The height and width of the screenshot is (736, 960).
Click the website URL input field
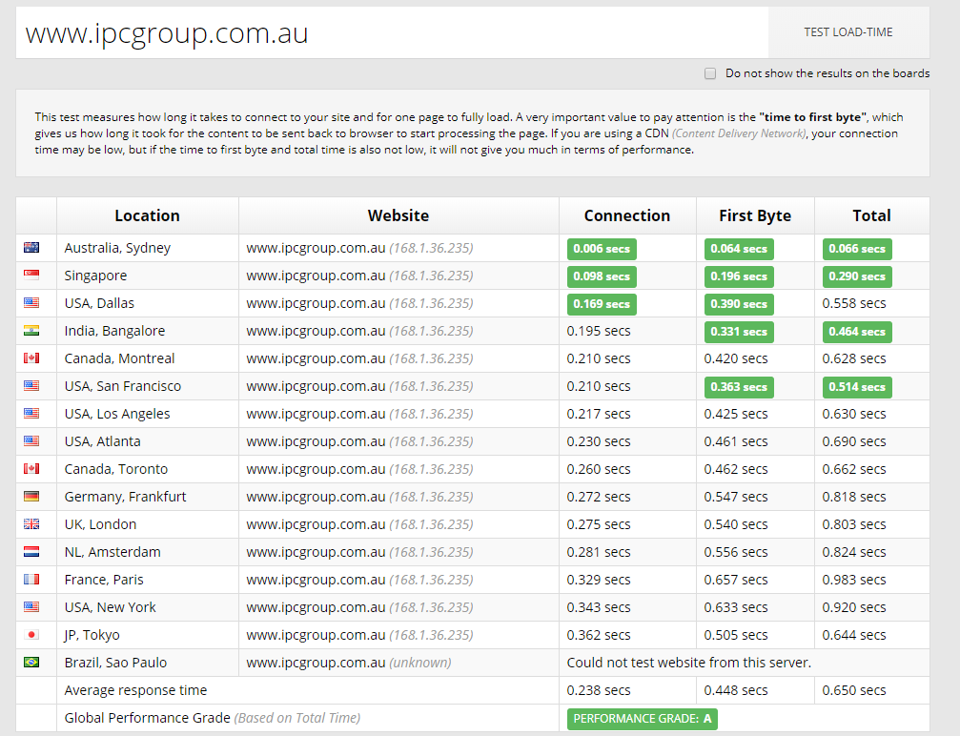[x=392, y=32]
